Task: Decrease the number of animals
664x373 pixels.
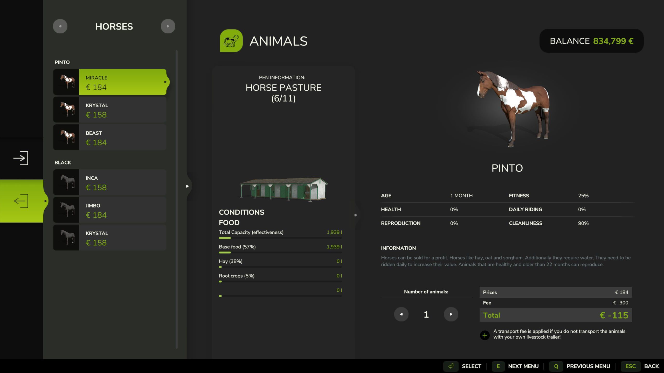Action: tap(401, 314)
